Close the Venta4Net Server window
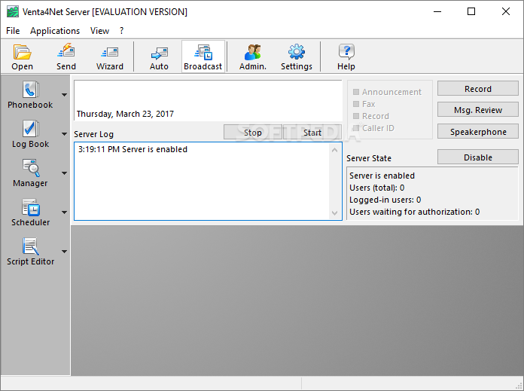The width and height of the screenshot is (524, 391). (x=506, y=11)
